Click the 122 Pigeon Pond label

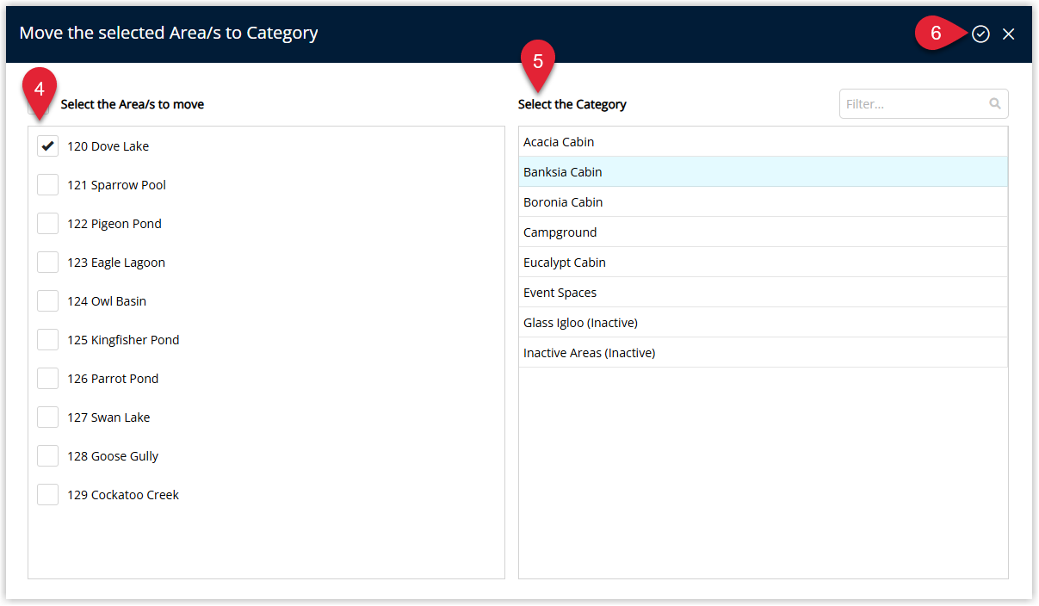point(114,224)
